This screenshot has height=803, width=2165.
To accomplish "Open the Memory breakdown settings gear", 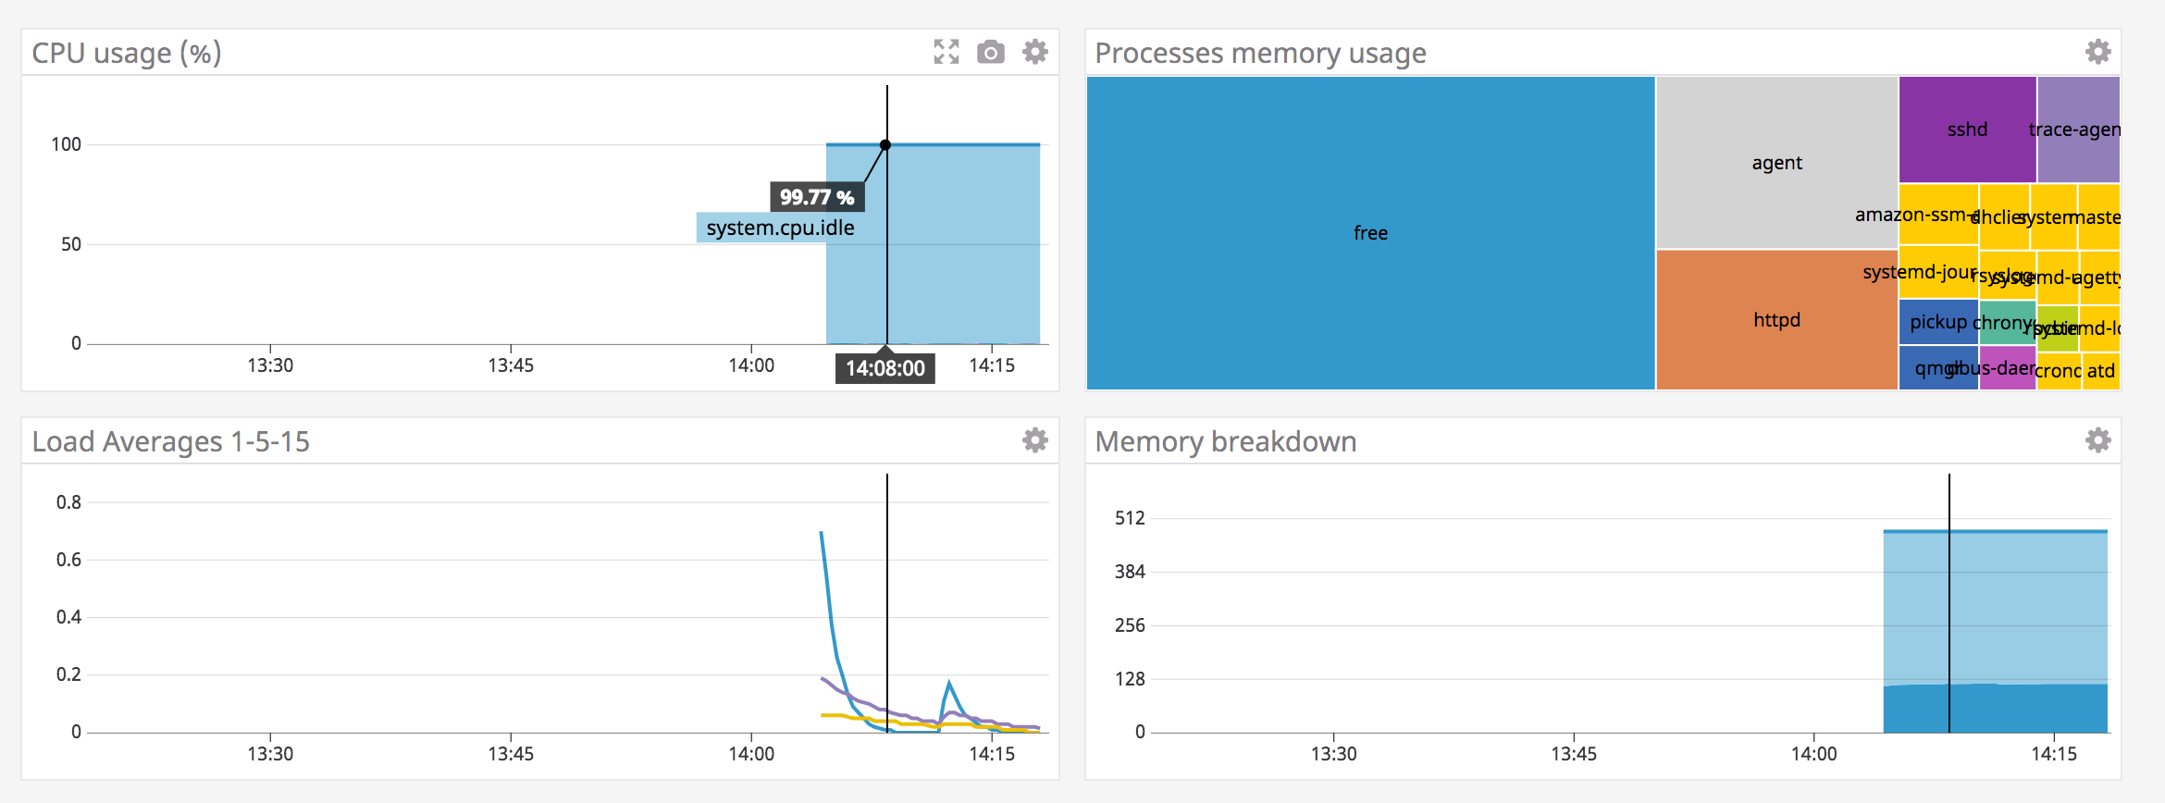I will tap(2097, 441).
